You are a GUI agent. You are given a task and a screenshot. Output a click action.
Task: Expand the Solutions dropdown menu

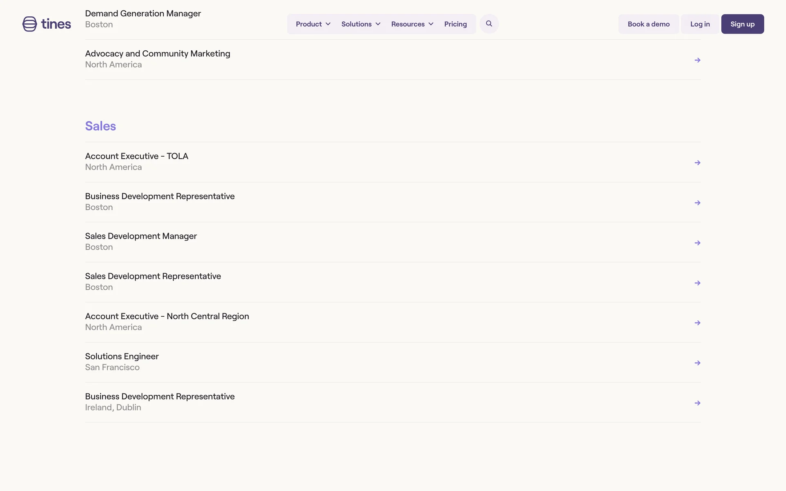(361, 24)
